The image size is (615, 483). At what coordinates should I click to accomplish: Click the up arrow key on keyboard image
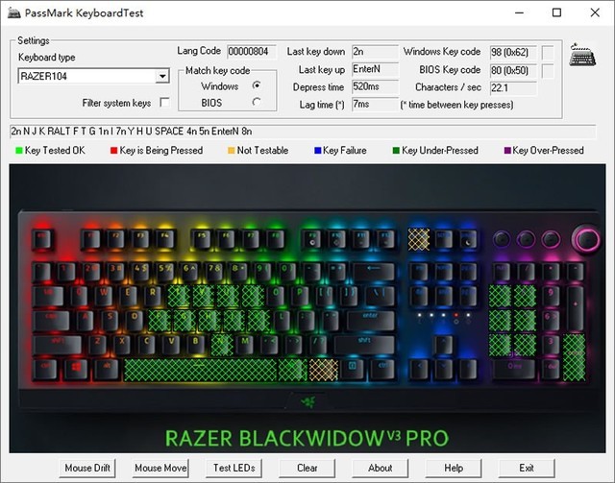pos(444,345)
